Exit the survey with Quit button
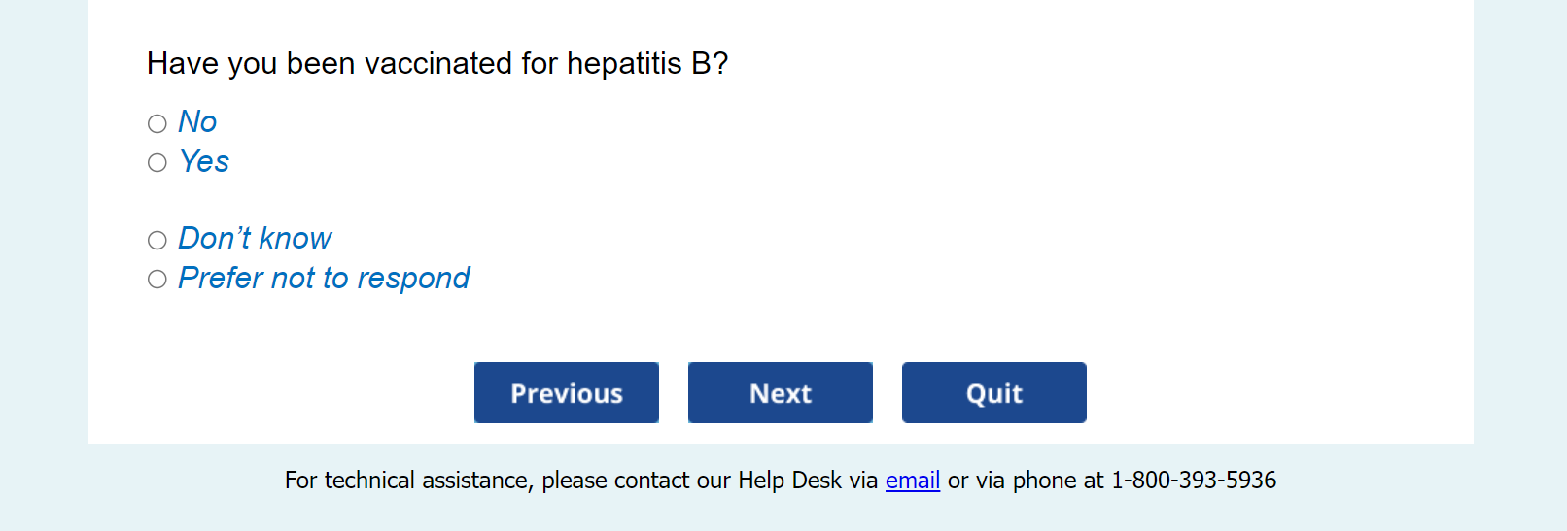Viewport: 1567px width, 531px height. (x=993, y=393)
